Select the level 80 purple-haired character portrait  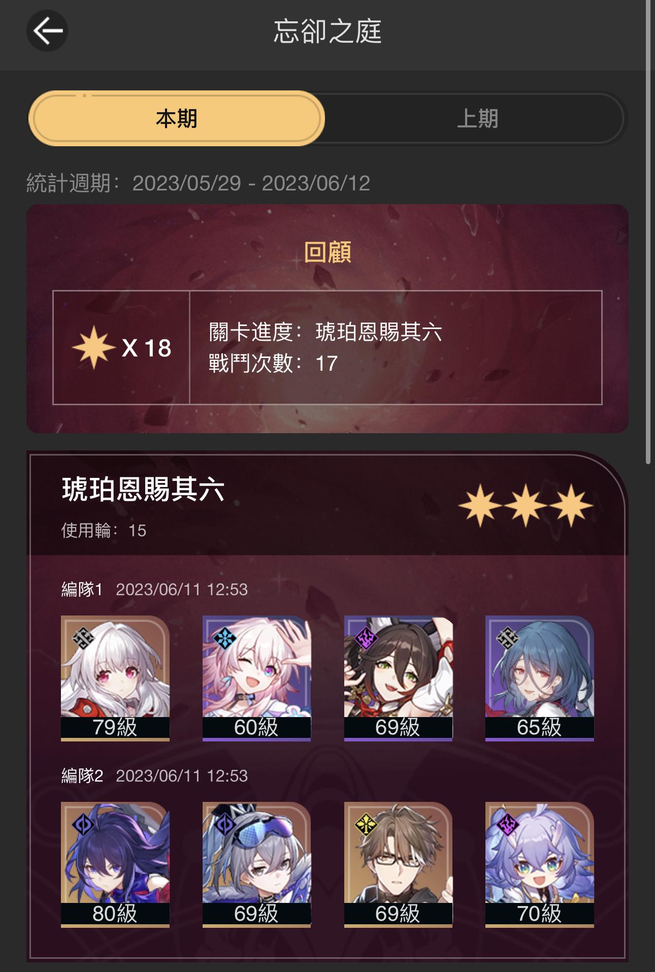115,864
